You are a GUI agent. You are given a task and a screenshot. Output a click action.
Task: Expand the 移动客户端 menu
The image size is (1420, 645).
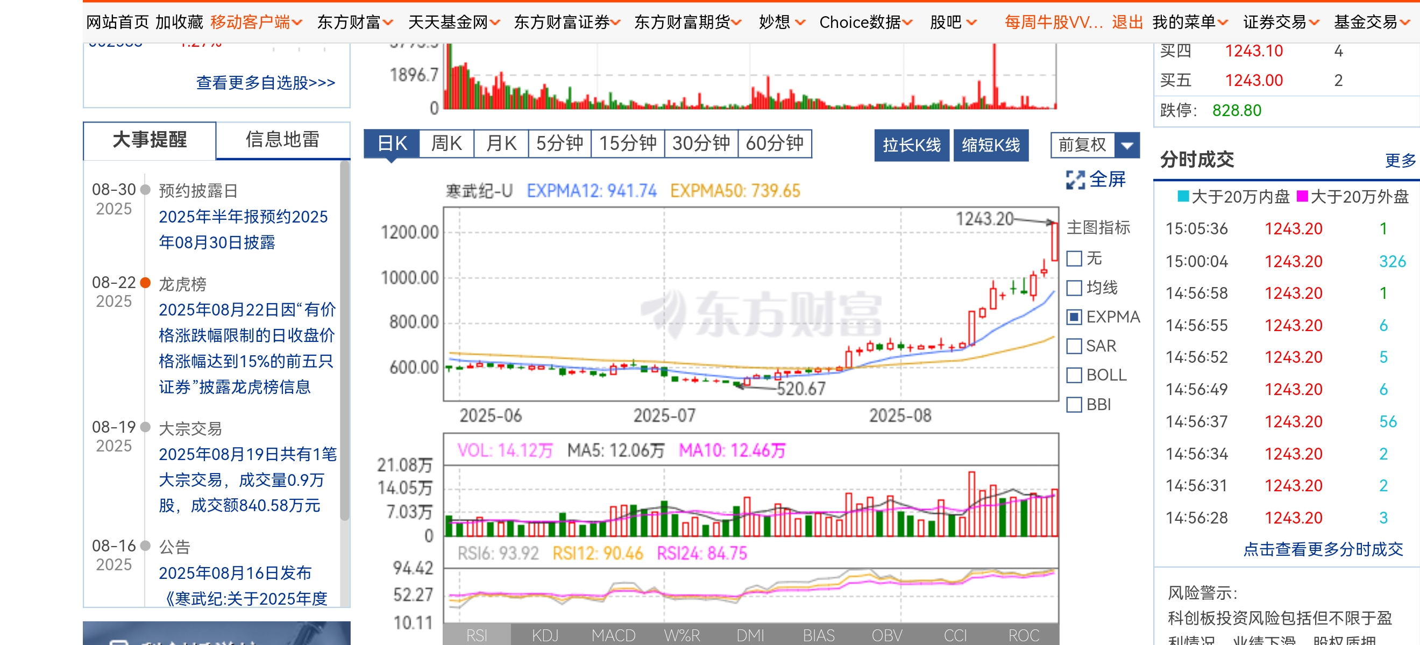point(297,23)
